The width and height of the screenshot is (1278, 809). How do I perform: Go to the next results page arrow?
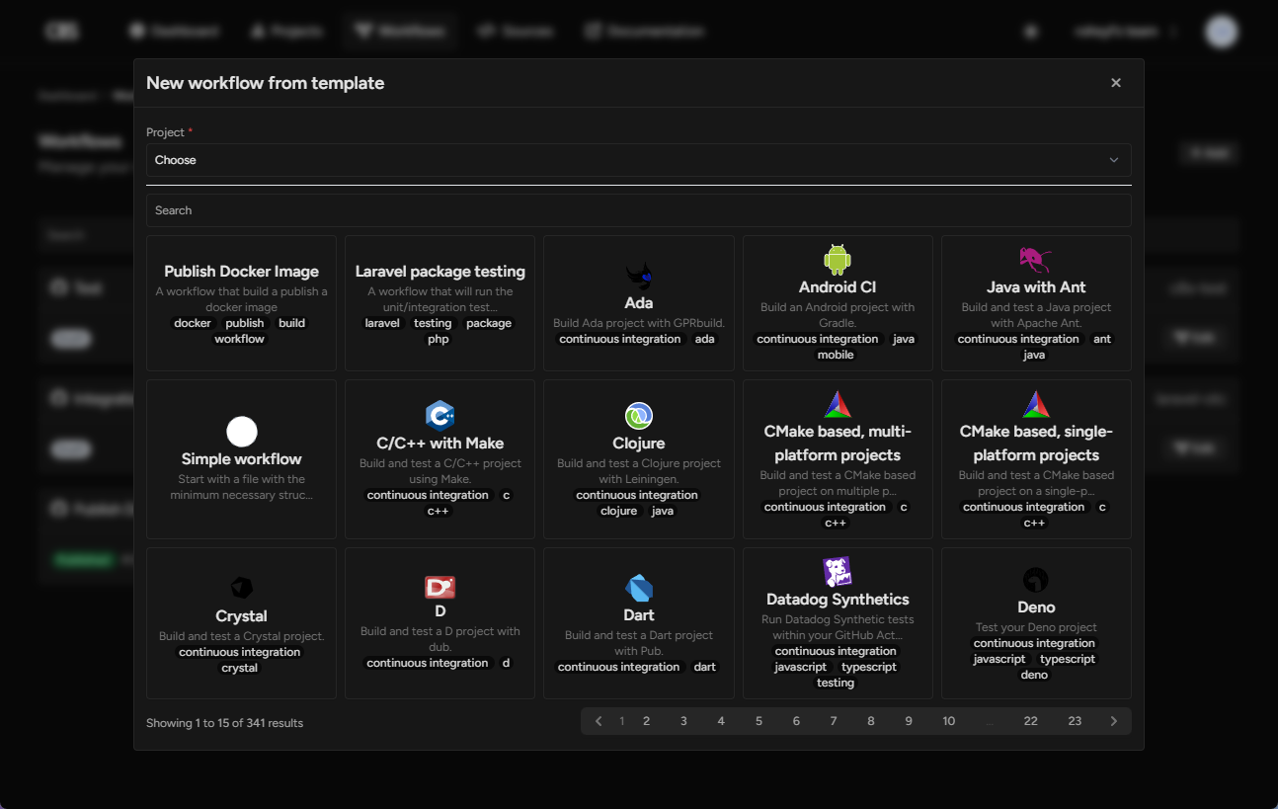(1114, 721)
